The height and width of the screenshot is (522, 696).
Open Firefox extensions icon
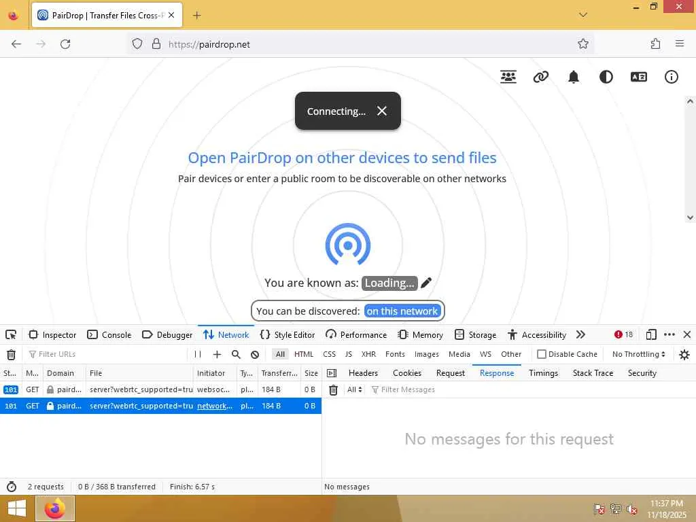tap(655, 44)
